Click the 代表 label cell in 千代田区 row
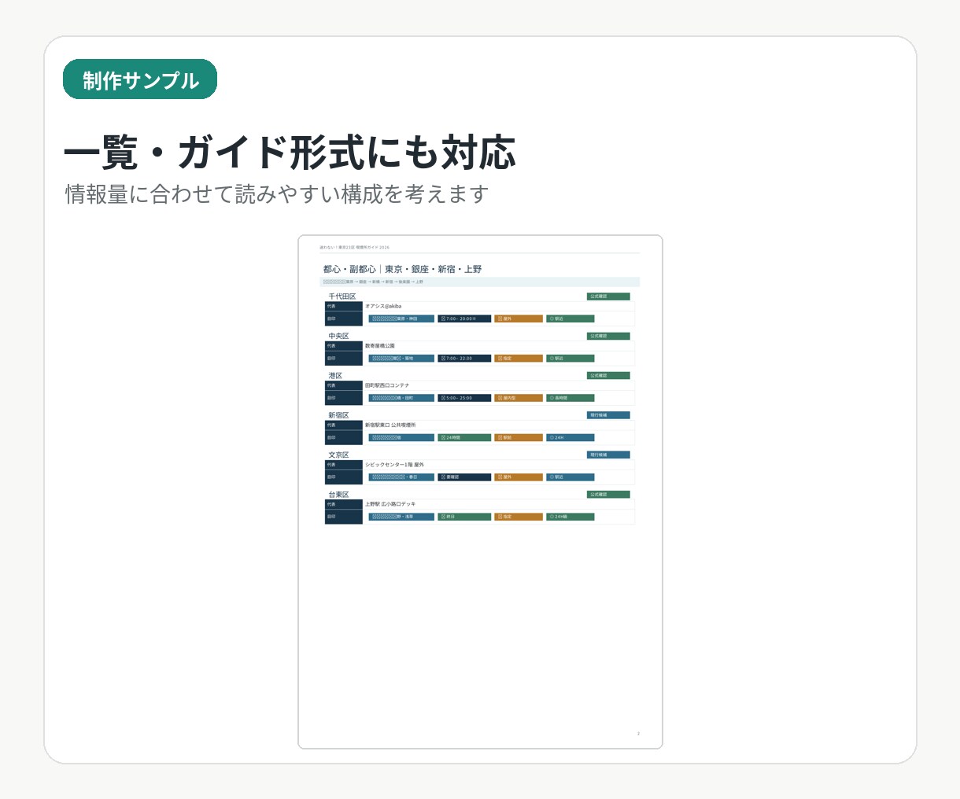This screenshot has width=960, height=799. (x=344, y=306)
